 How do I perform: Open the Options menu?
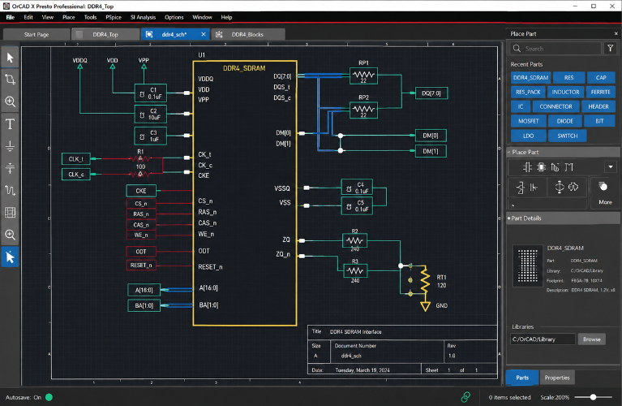pyautogui.click(x=174, y=17)
